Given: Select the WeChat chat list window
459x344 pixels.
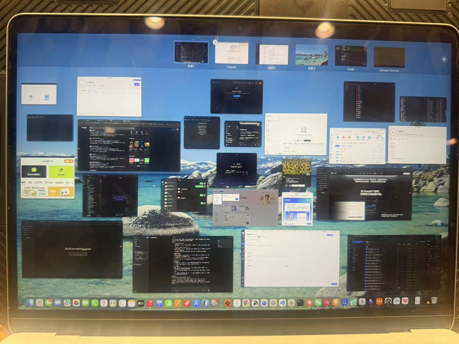Looking at the screenshot, I should click(x=184, y=195).
